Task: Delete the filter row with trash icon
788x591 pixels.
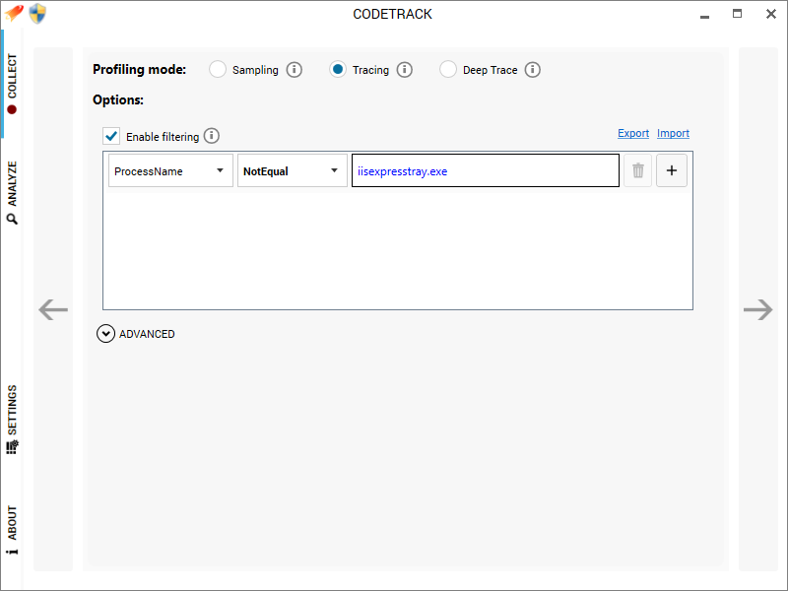Action: coord(637,170)
